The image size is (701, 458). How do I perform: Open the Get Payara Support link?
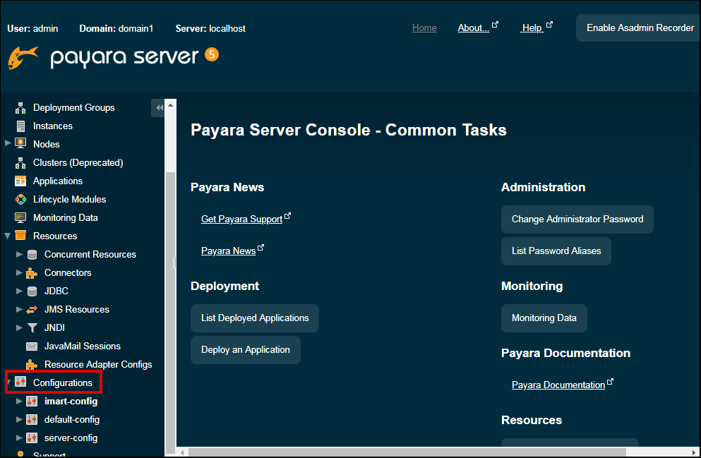(x=241, y=219)
